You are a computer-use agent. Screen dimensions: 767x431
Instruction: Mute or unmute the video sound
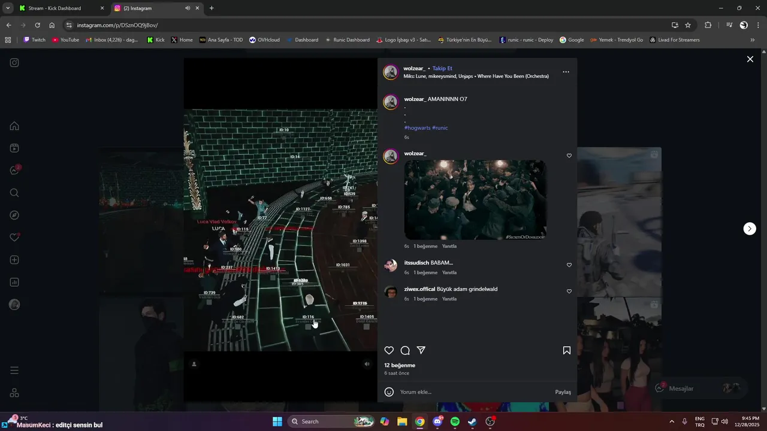coord(367,364)
